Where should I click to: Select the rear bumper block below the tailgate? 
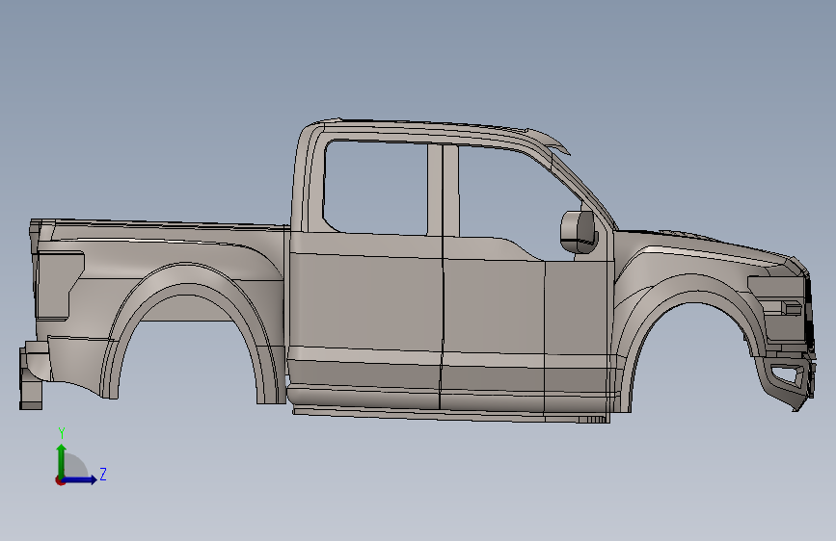pos(32,376)
